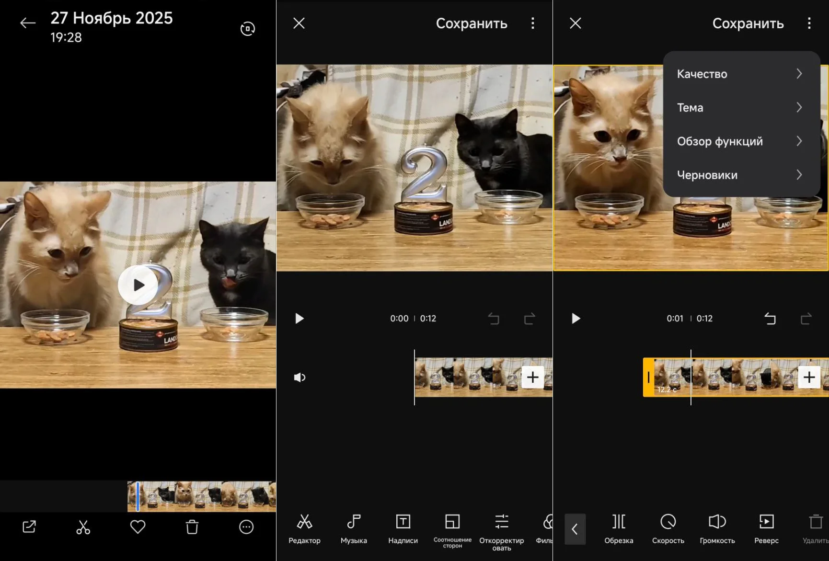Play the video in gallery preview
Image resolution: width=829 pixels, height=561 pixels.
tap(138, 285)
